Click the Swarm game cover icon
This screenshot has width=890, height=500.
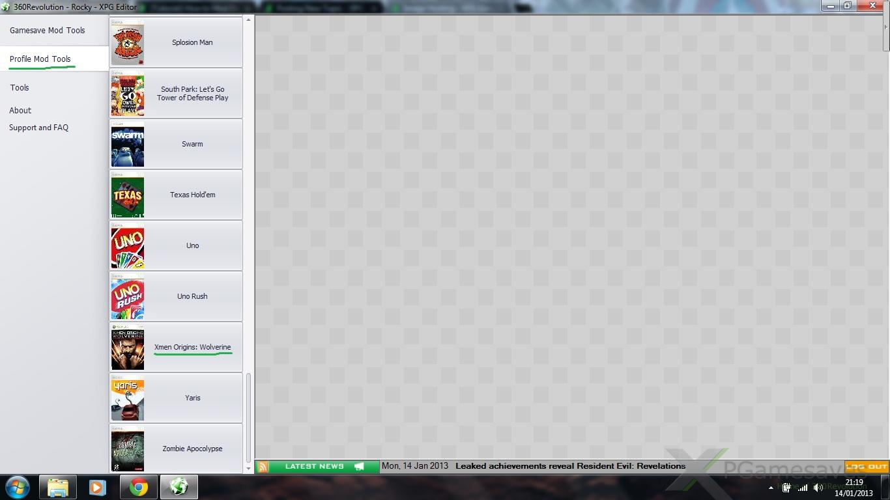[x=128, y=145]
